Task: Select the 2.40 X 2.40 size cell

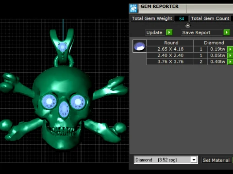Action: [170, 56]
